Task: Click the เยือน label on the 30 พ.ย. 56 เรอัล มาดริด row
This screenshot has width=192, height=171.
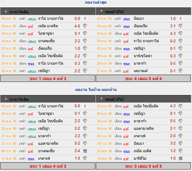Action: [x=23, y=26]
